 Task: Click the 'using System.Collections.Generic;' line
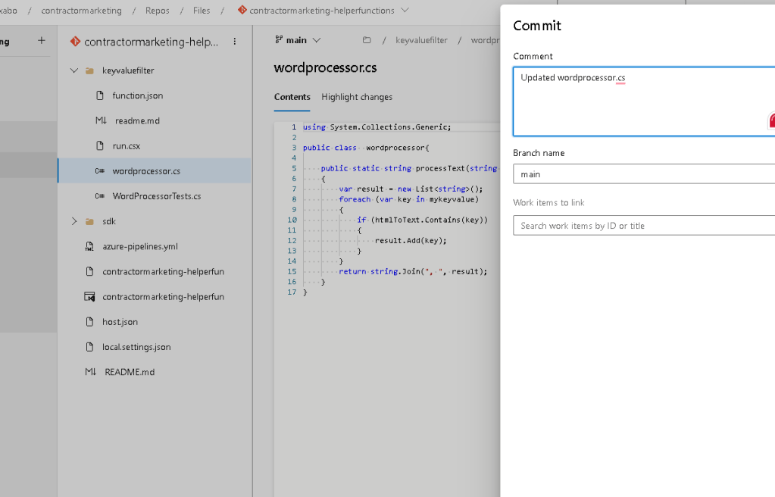[377, 127]
